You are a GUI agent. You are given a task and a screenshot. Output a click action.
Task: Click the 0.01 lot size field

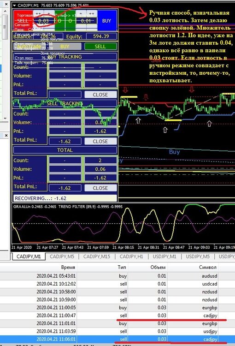[86, 21]
